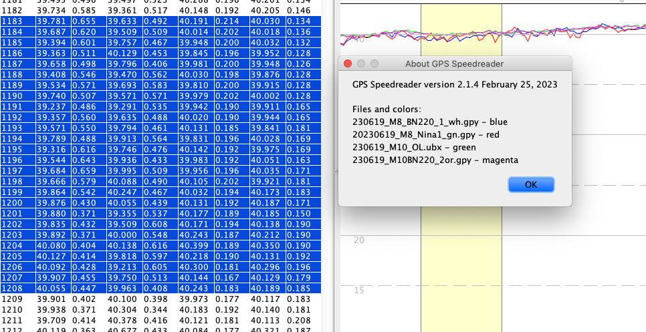
Task: Select row 1211 near the table bottom
Action: [x=11, y=321]
